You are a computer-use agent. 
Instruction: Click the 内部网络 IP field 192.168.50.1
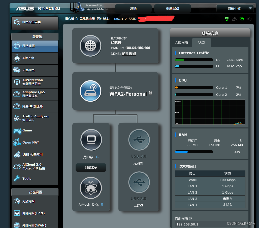coord(210,224)
